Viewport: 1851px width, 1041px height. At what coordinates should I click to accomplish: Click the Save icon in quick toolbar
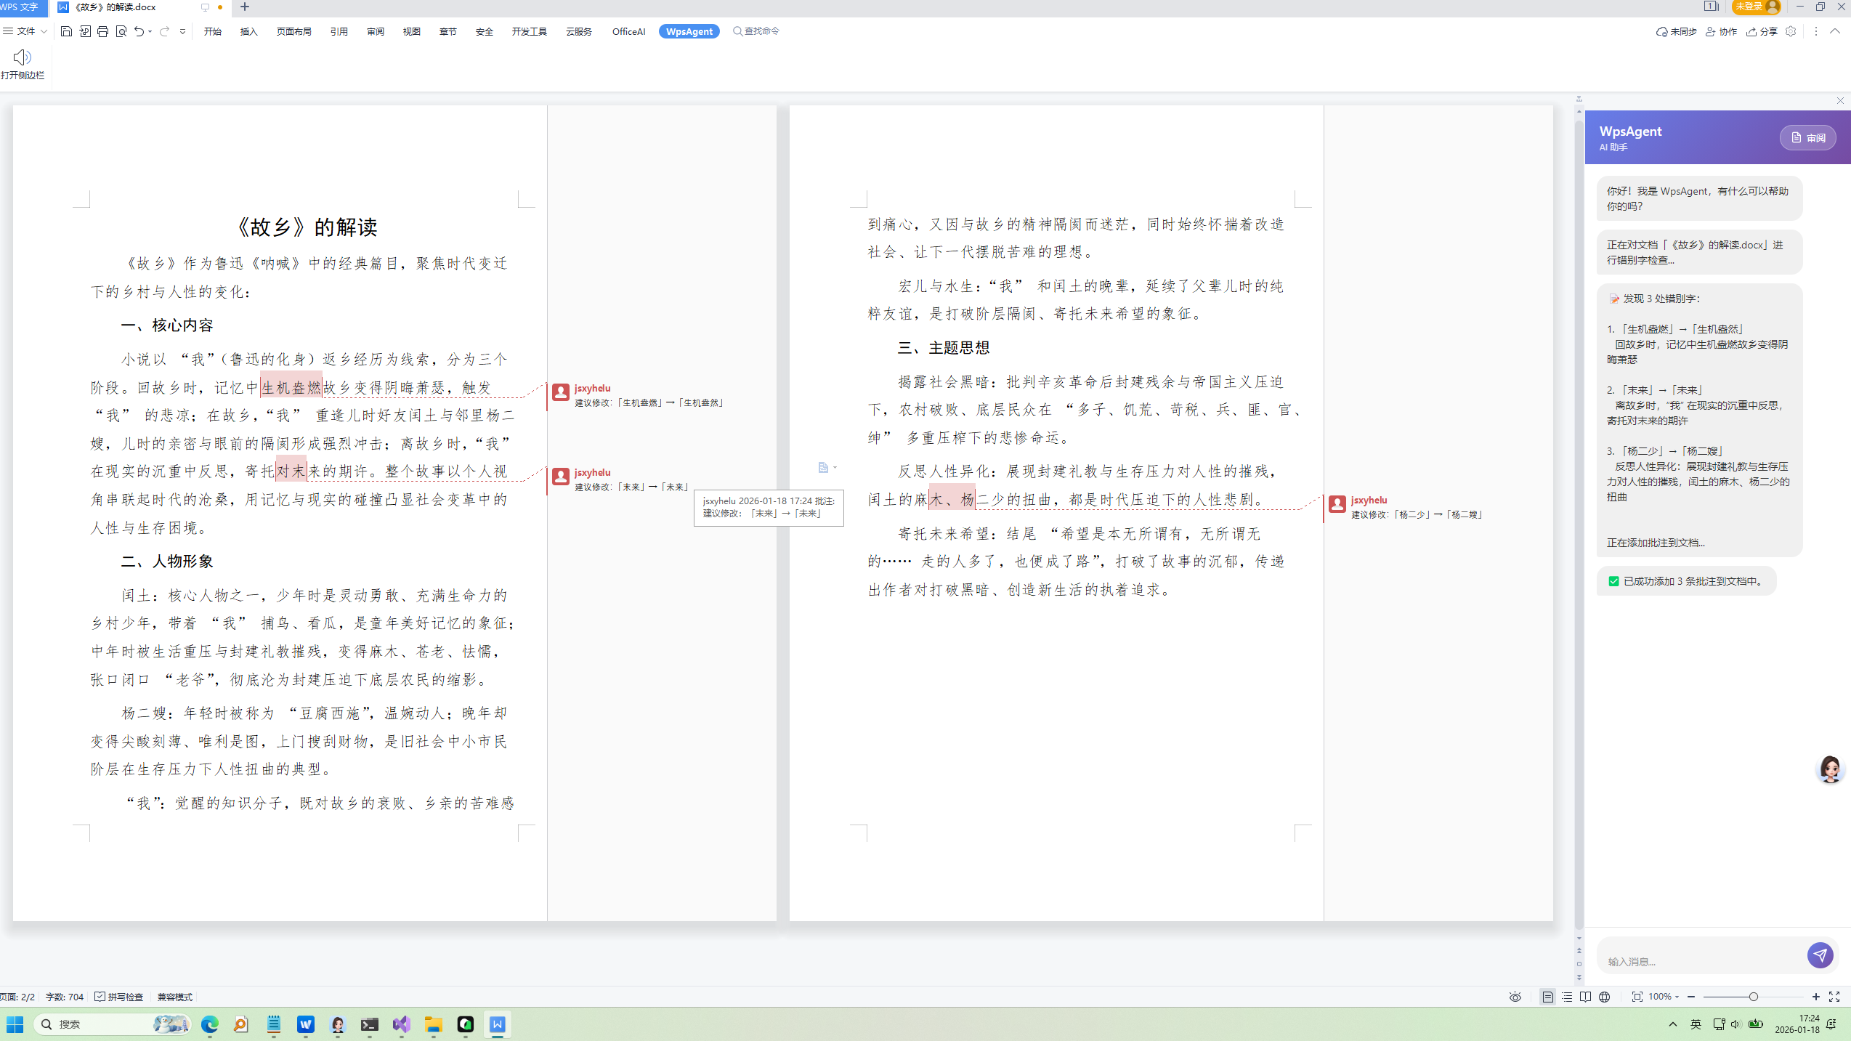point(66,31)
